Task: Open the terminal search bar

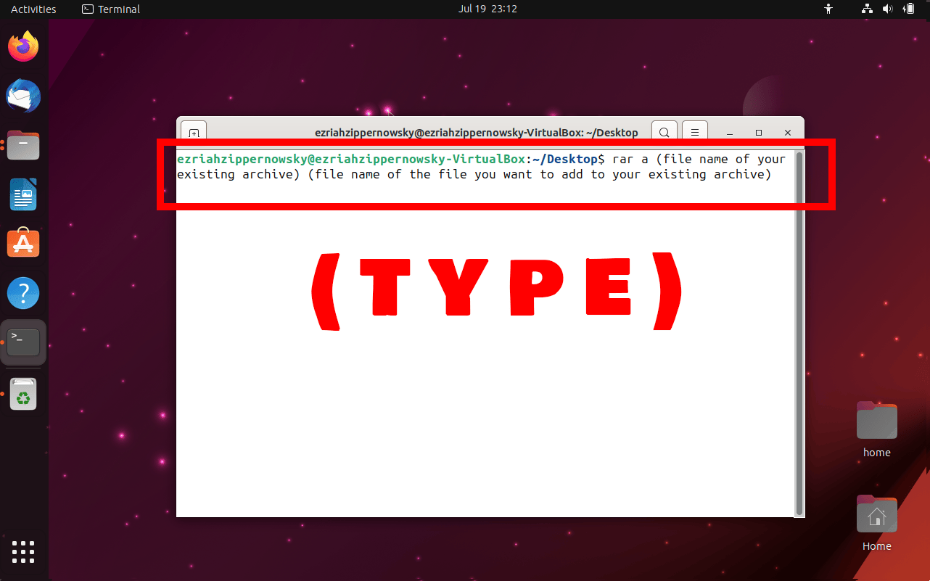Action: pyautogui.click(x=664, y=132)
